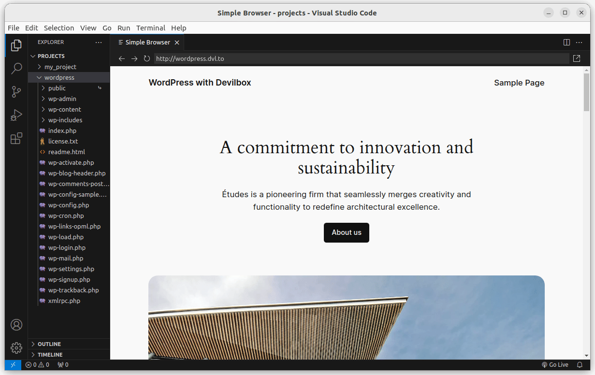Click the browser URL address field

pos(361,58)
